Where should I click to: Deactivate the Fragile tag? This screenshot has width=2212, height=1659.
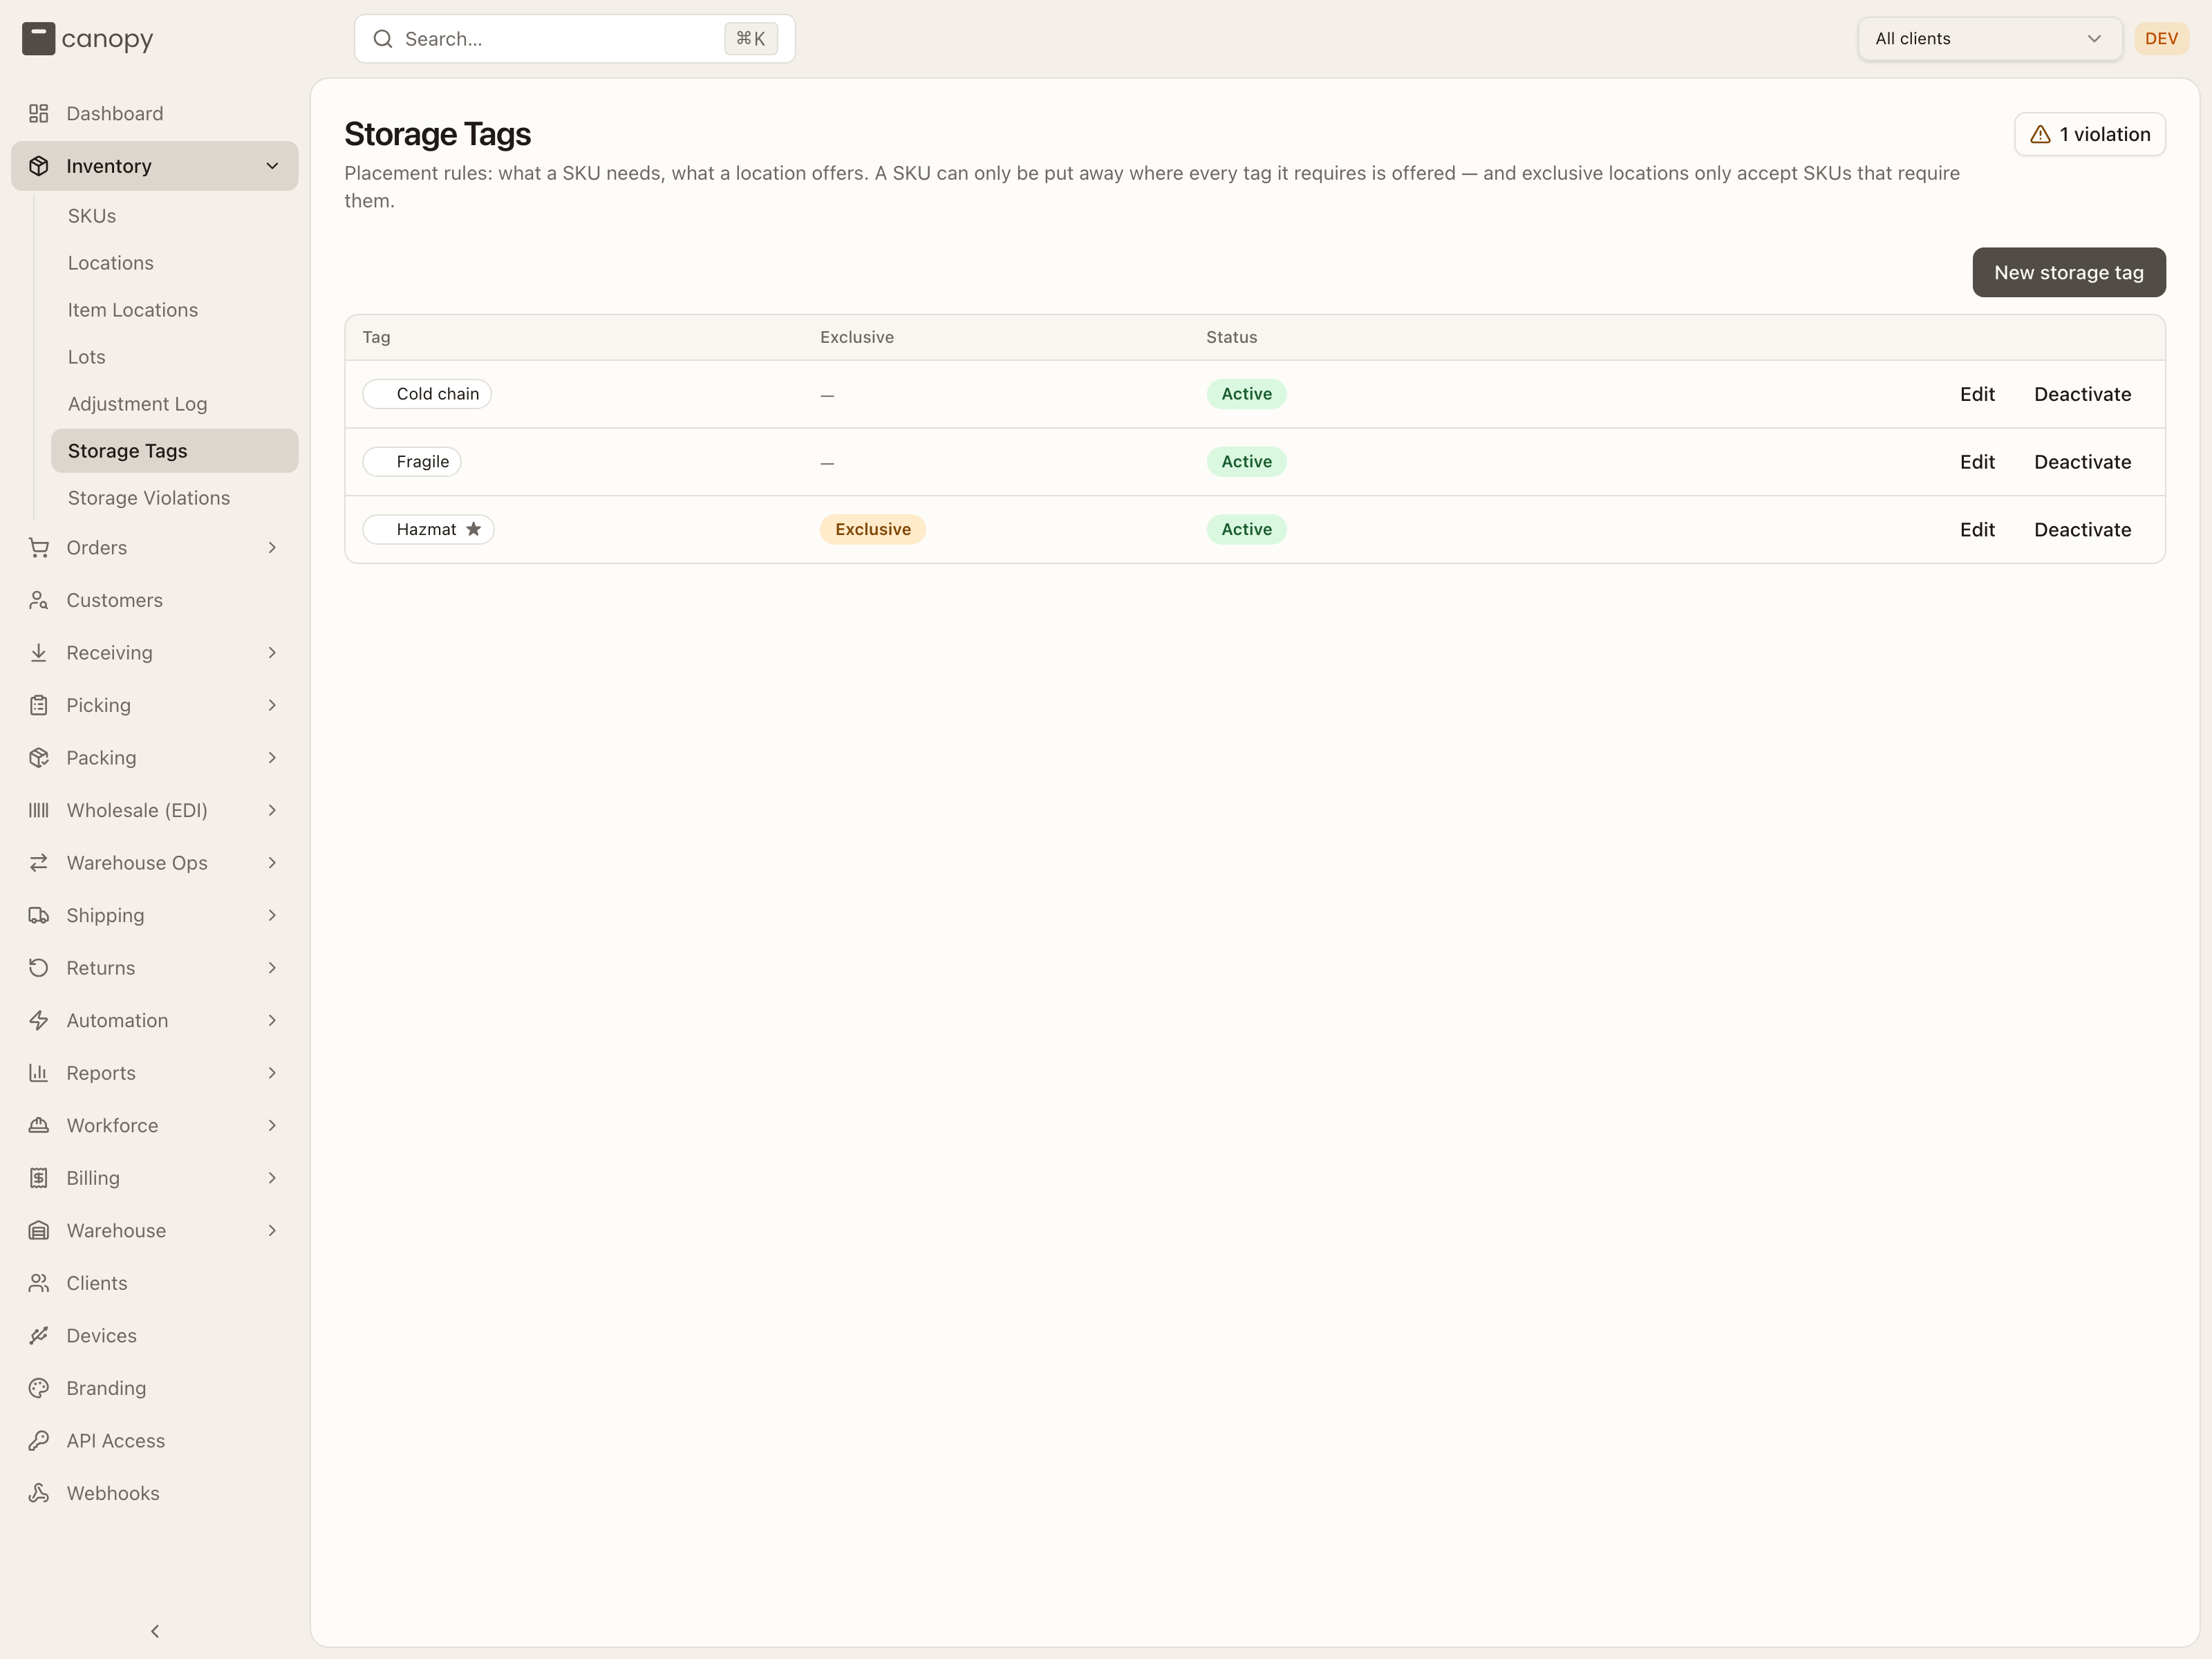pos(2082,462)
